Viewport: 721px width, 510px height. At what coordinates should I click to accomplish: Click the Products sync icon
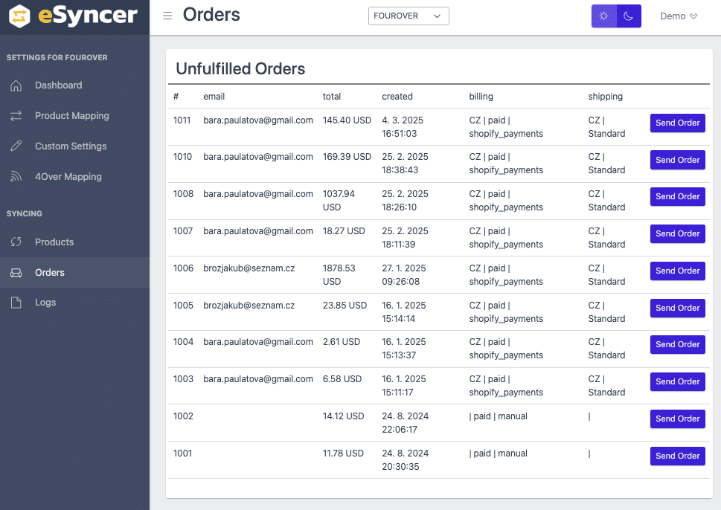click(16, 242)
